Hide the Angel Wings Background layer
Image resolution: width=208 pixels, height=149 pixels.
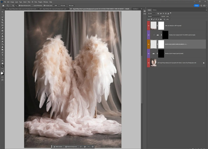[149, 63]
